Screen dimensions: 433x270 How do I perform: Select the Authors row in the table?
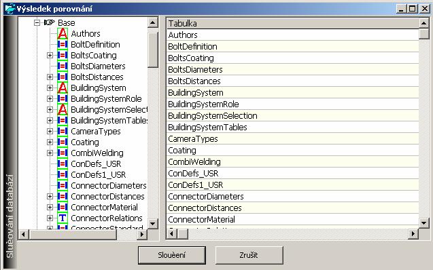pyautogui.click(x=293, y=35)
